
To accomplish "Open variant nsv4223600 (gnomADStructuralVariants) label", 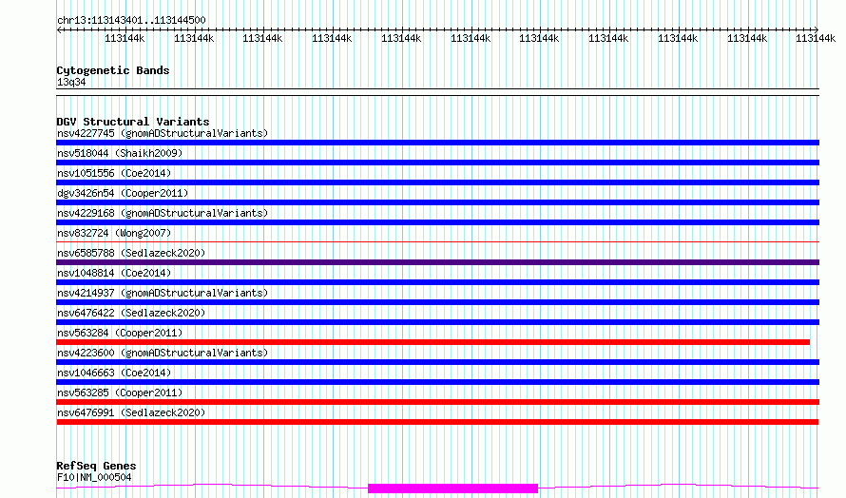I will tap(163, 353).
